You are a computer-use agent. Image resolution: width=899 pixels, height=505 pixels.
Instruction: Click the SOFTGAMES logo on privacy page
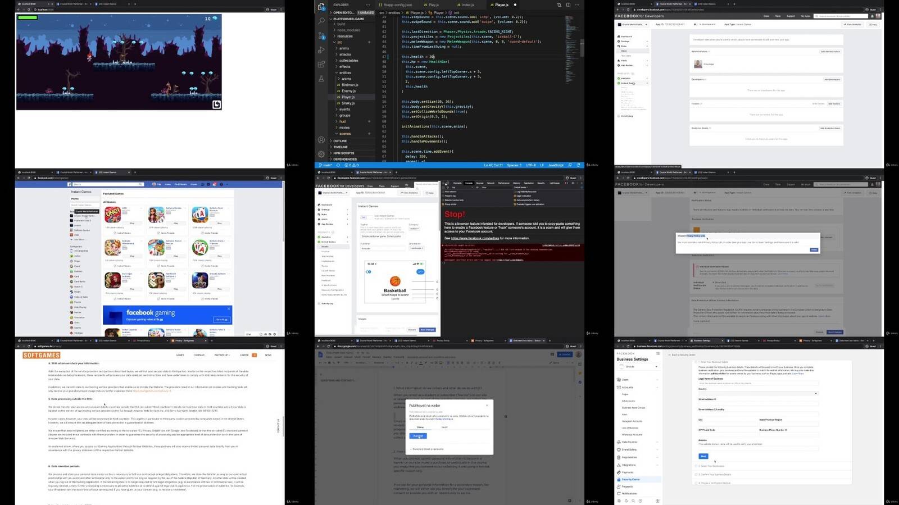coord(41,355)
